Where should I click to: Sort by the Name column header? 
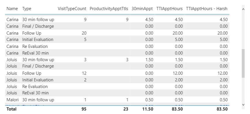[x=12, y=9]
